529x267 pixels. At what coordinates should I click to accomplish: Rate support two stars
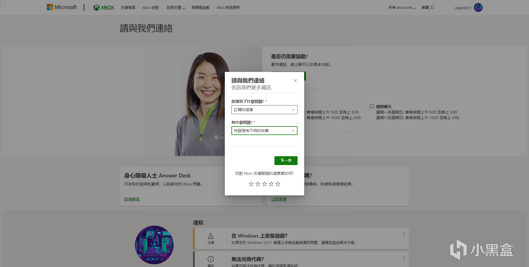pyautogui.click(x=258, y=184)
